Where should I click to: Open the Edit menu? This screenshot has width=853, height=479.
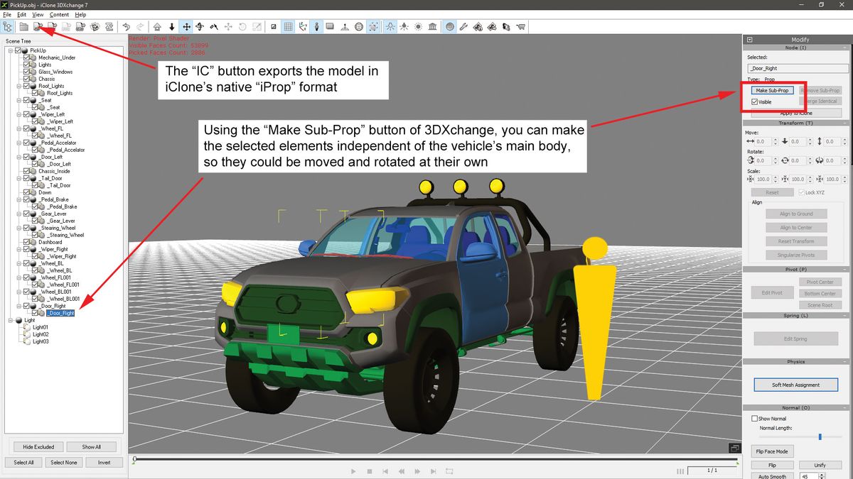coord(22,13)
